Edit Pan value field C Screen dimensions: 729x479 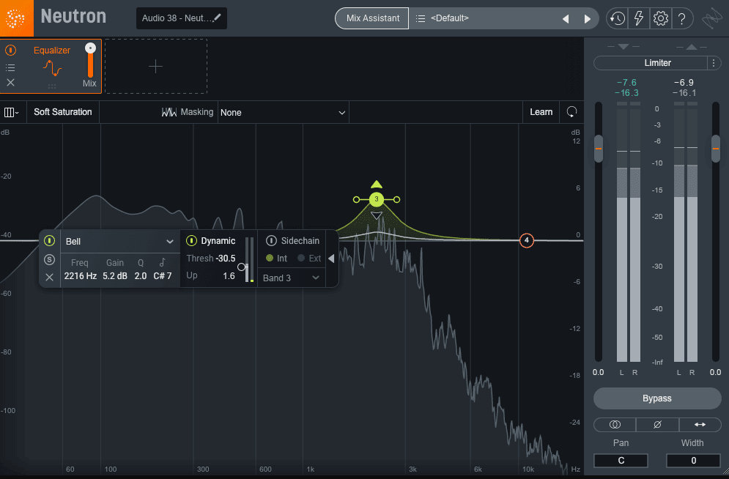621,461
